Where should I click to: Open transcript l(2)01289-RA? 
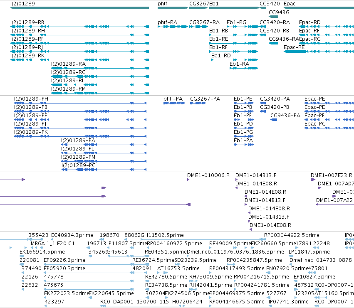68,64
